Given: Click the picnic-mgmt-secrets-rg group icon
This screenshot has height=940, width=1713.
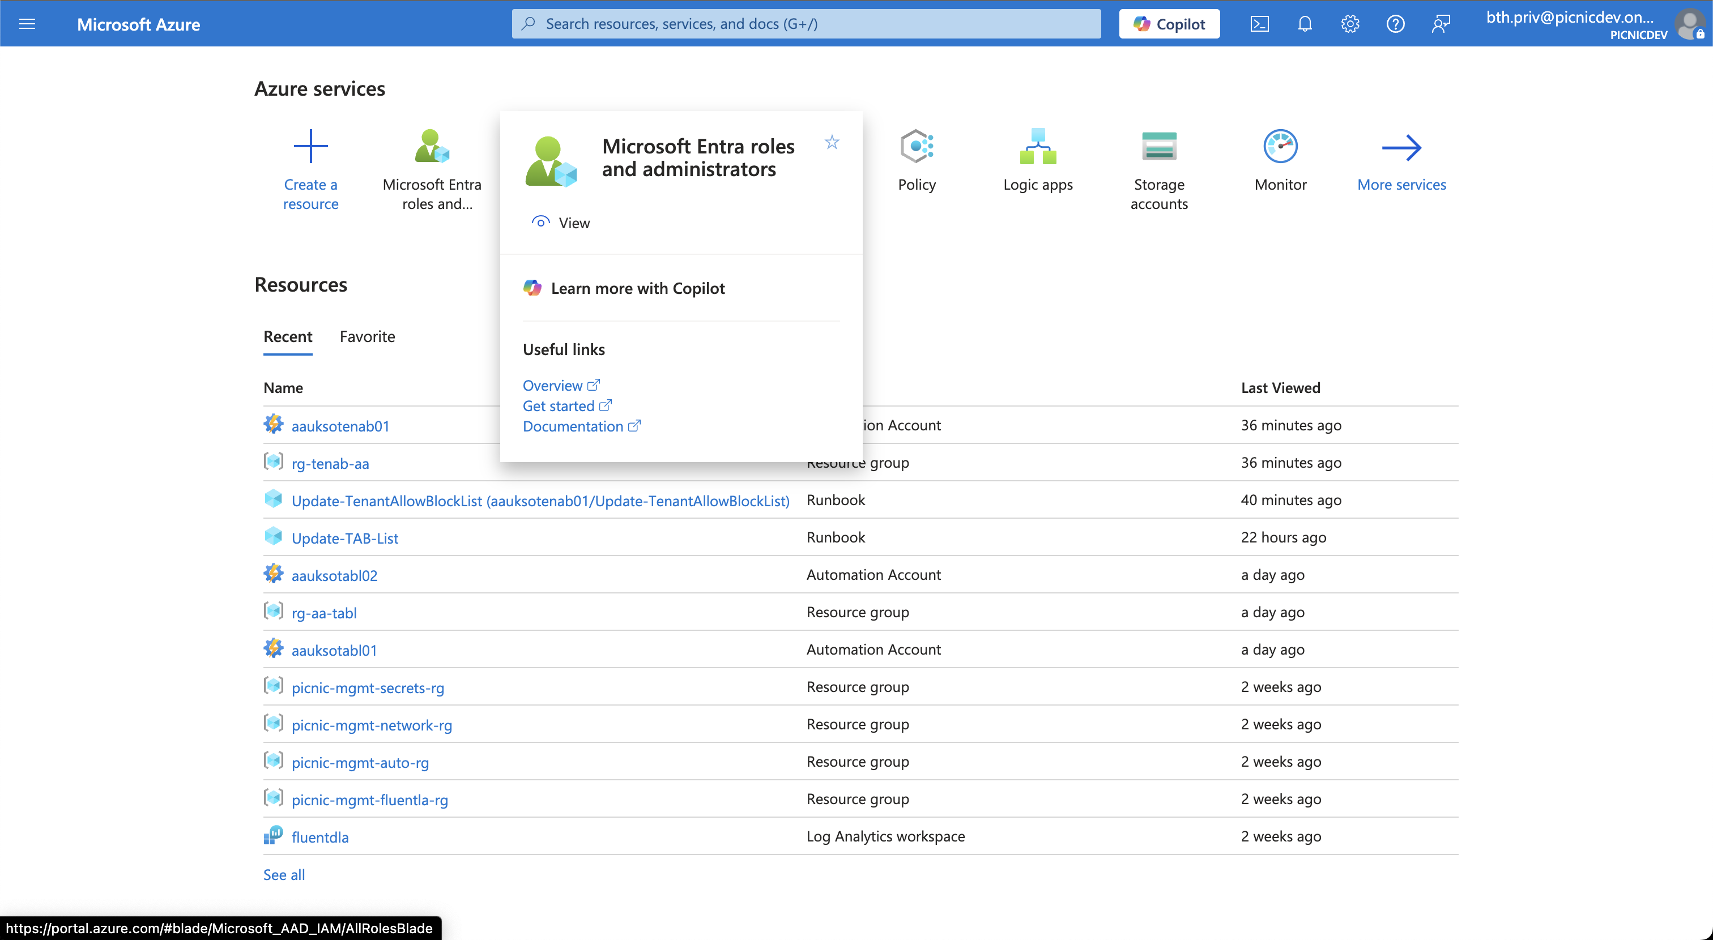Looking at the screenshot, I should [273, 685].
